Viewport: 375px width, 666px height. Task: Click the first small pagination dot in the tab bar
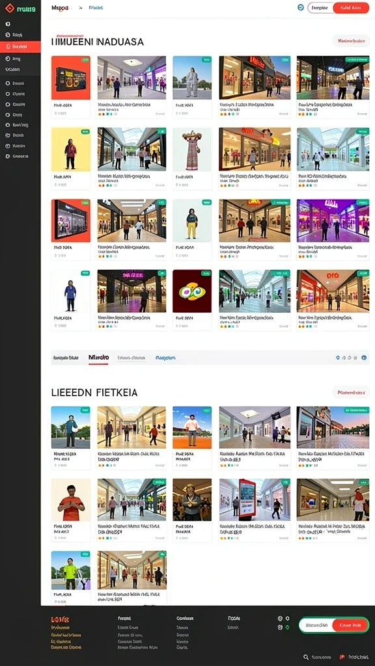pos(338,358)
